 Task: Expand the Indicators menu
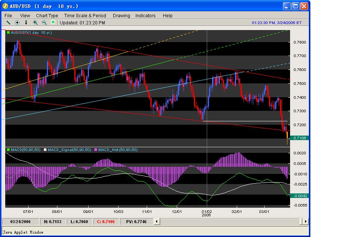145,15
